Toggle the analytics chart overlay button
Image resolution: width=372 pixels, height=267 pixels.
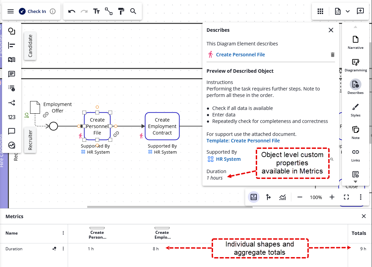point(282,197)
